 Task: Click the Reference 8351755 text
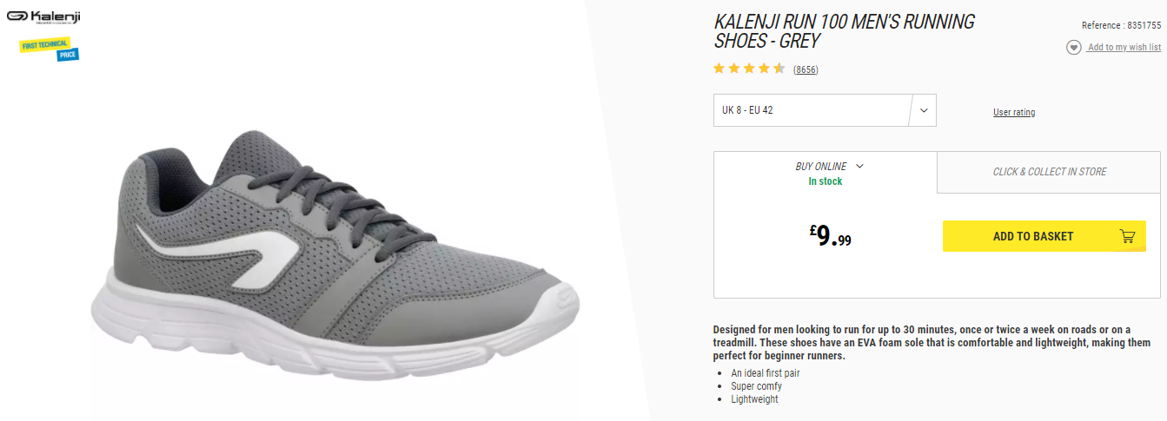click(1121, 25)
